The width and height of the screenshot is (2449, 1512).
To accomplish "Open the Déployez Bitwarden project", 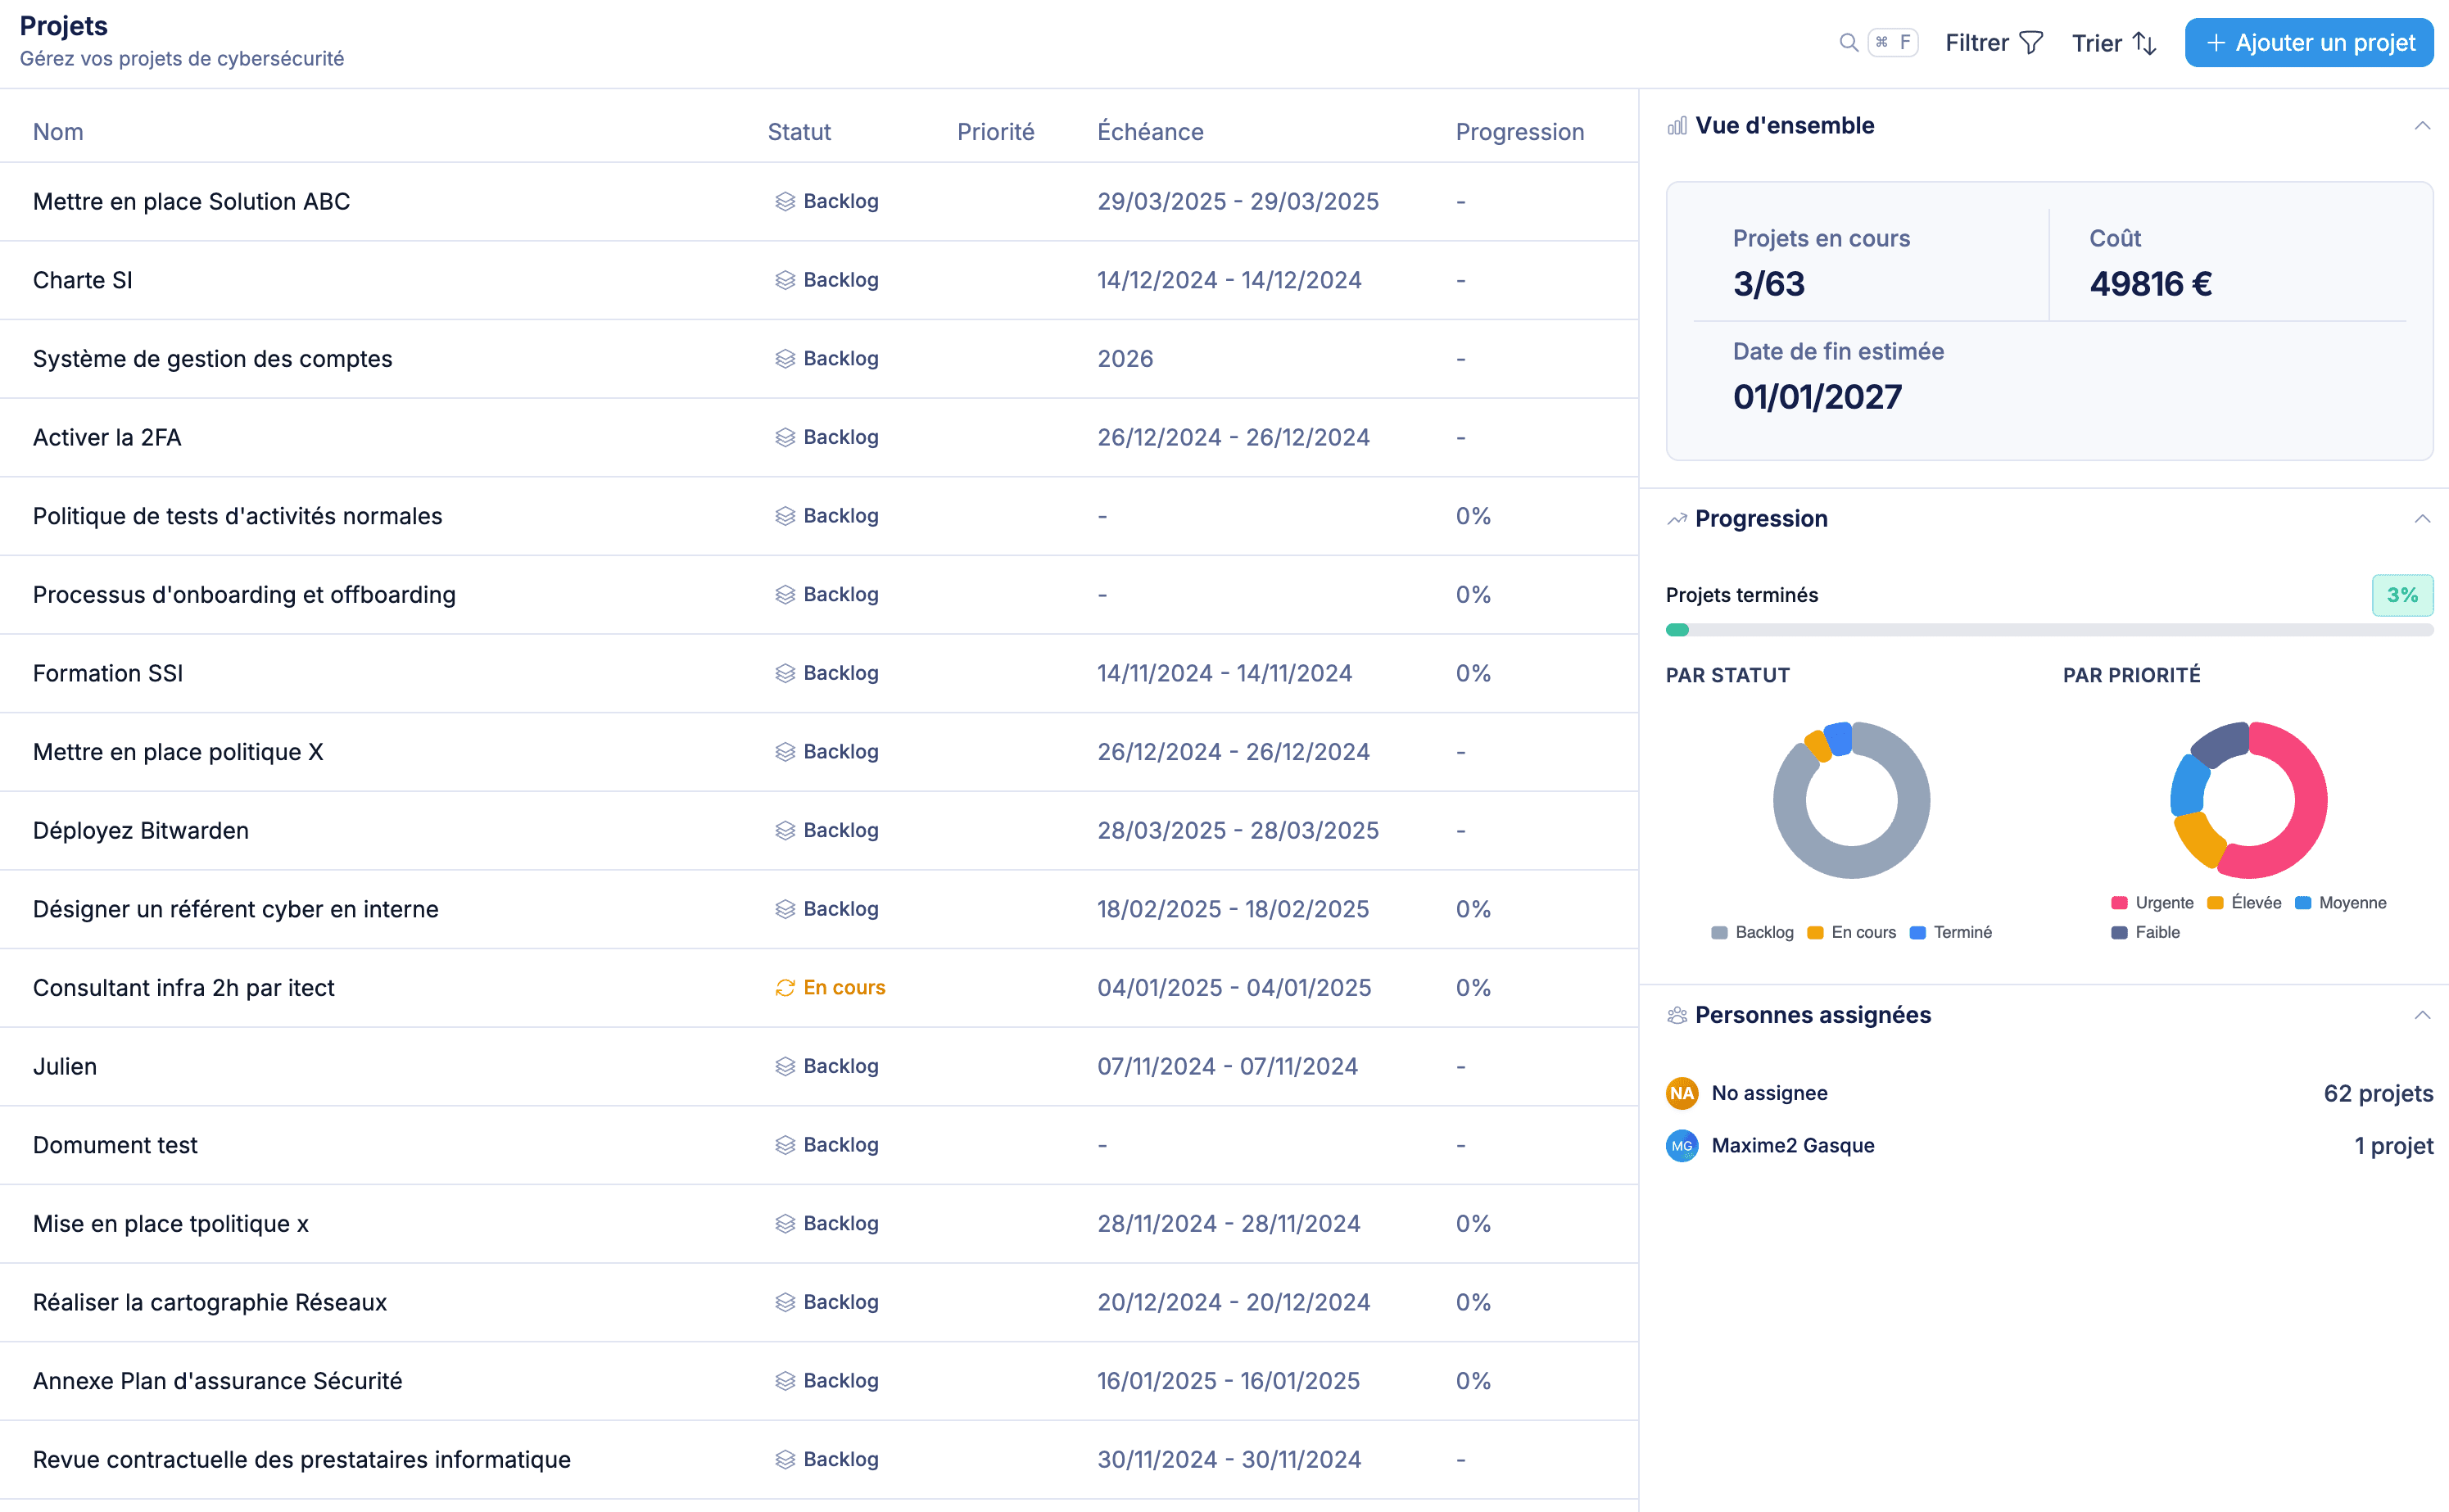I will (141, 830).
